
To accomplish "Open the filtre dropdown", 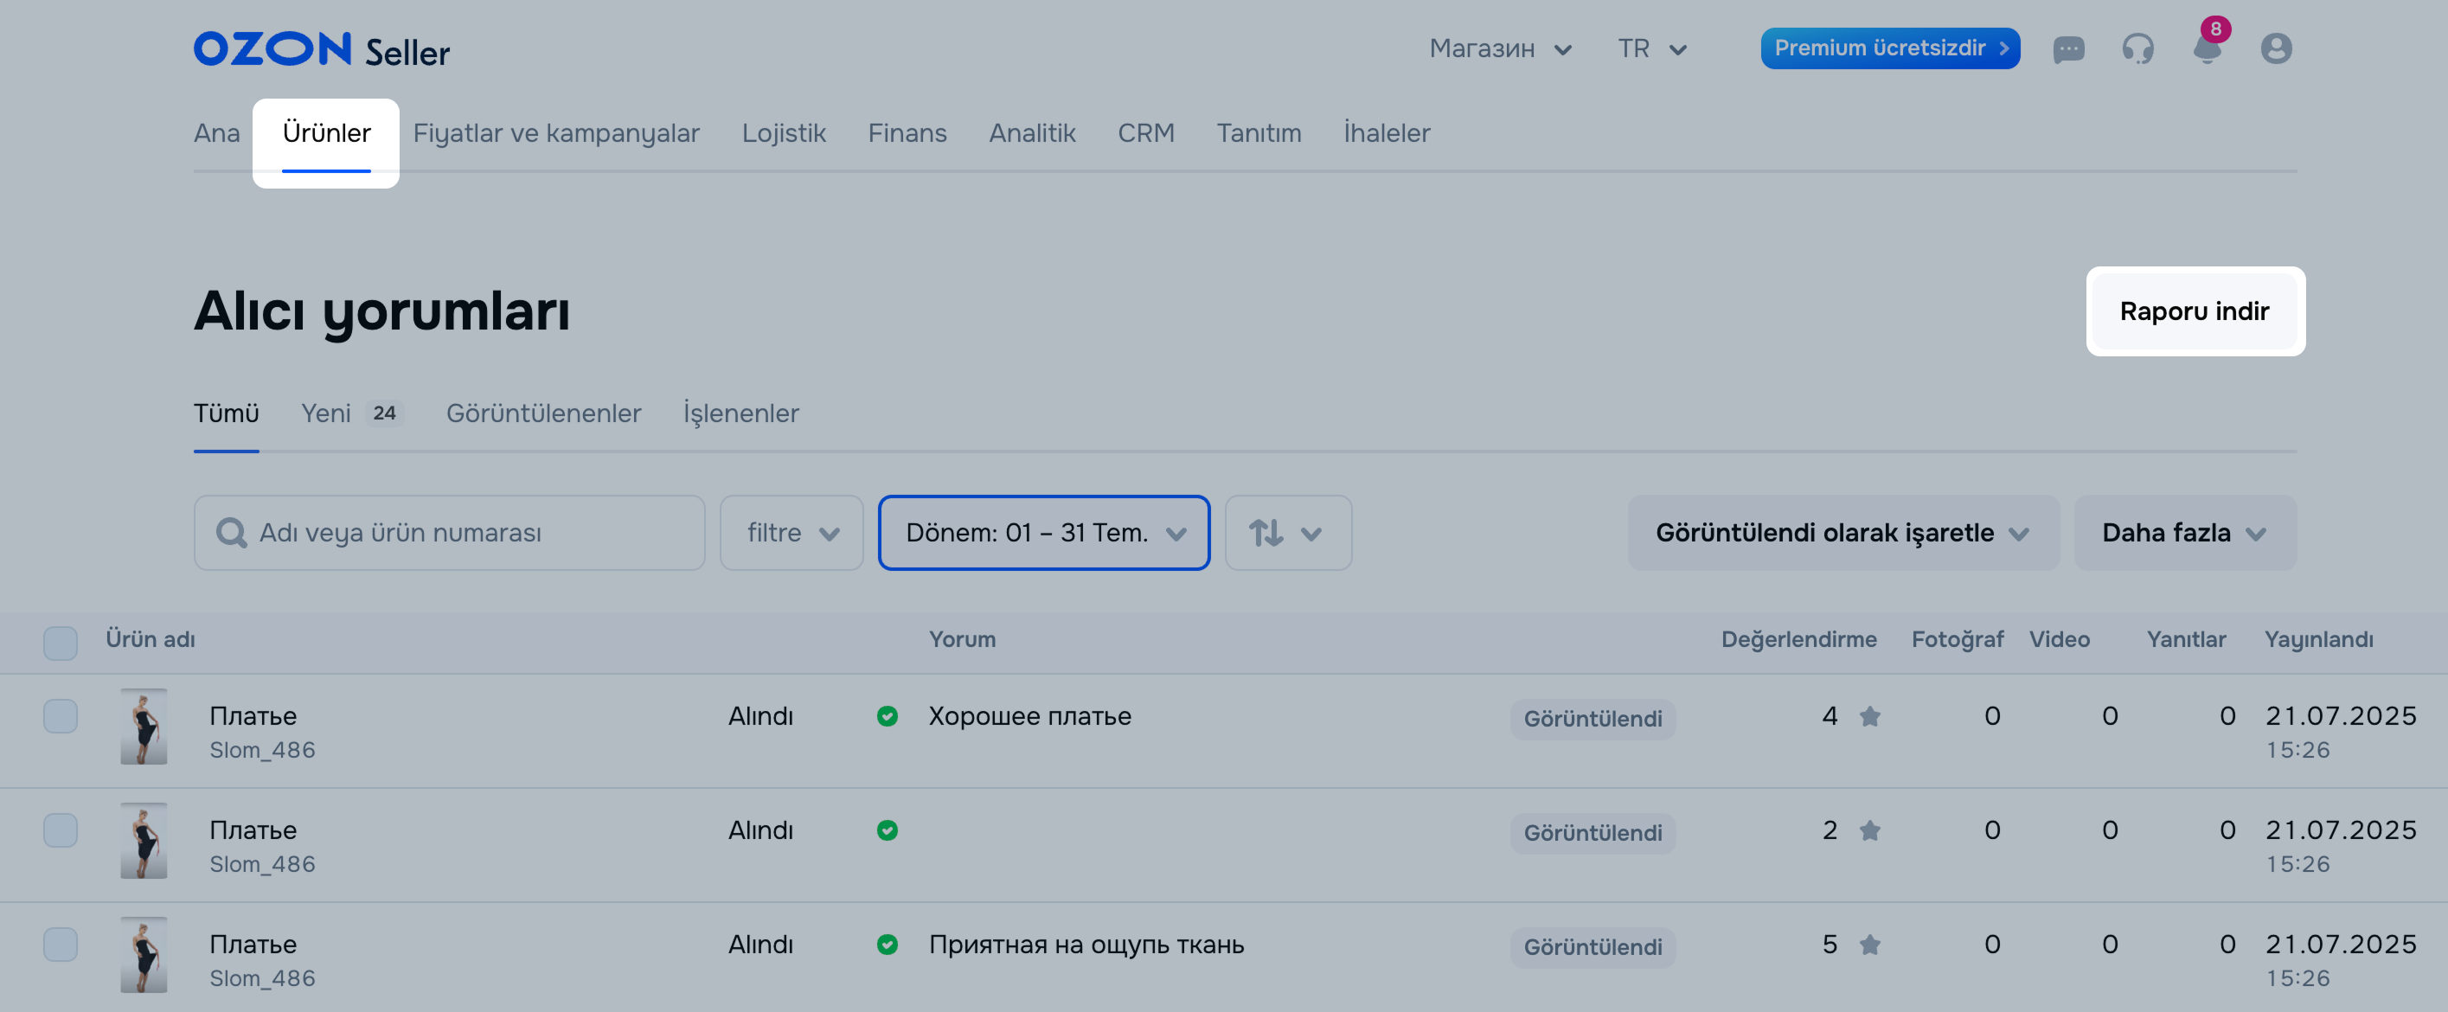I will [x=791, y=533].
